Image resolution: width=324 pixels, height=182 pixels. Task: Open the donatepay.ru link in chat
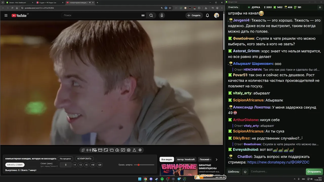(x=278, y=162)
